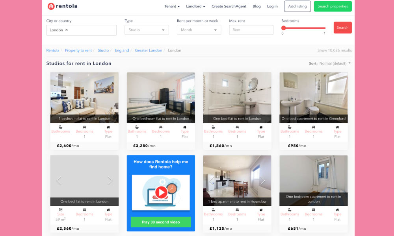Image resolution: width=394 pixels, height=236 pixels.
Task: Follow the Greater London breadcrumb link
Action: pyautogui.click(x=149, y=50)
